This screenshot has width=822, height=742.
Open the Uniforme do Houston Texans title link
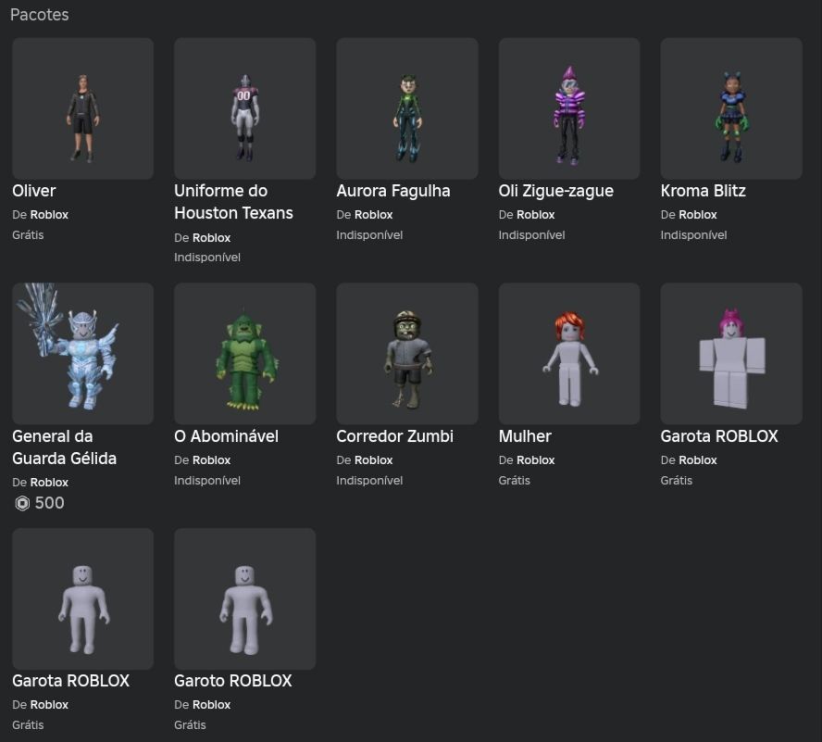233,202
